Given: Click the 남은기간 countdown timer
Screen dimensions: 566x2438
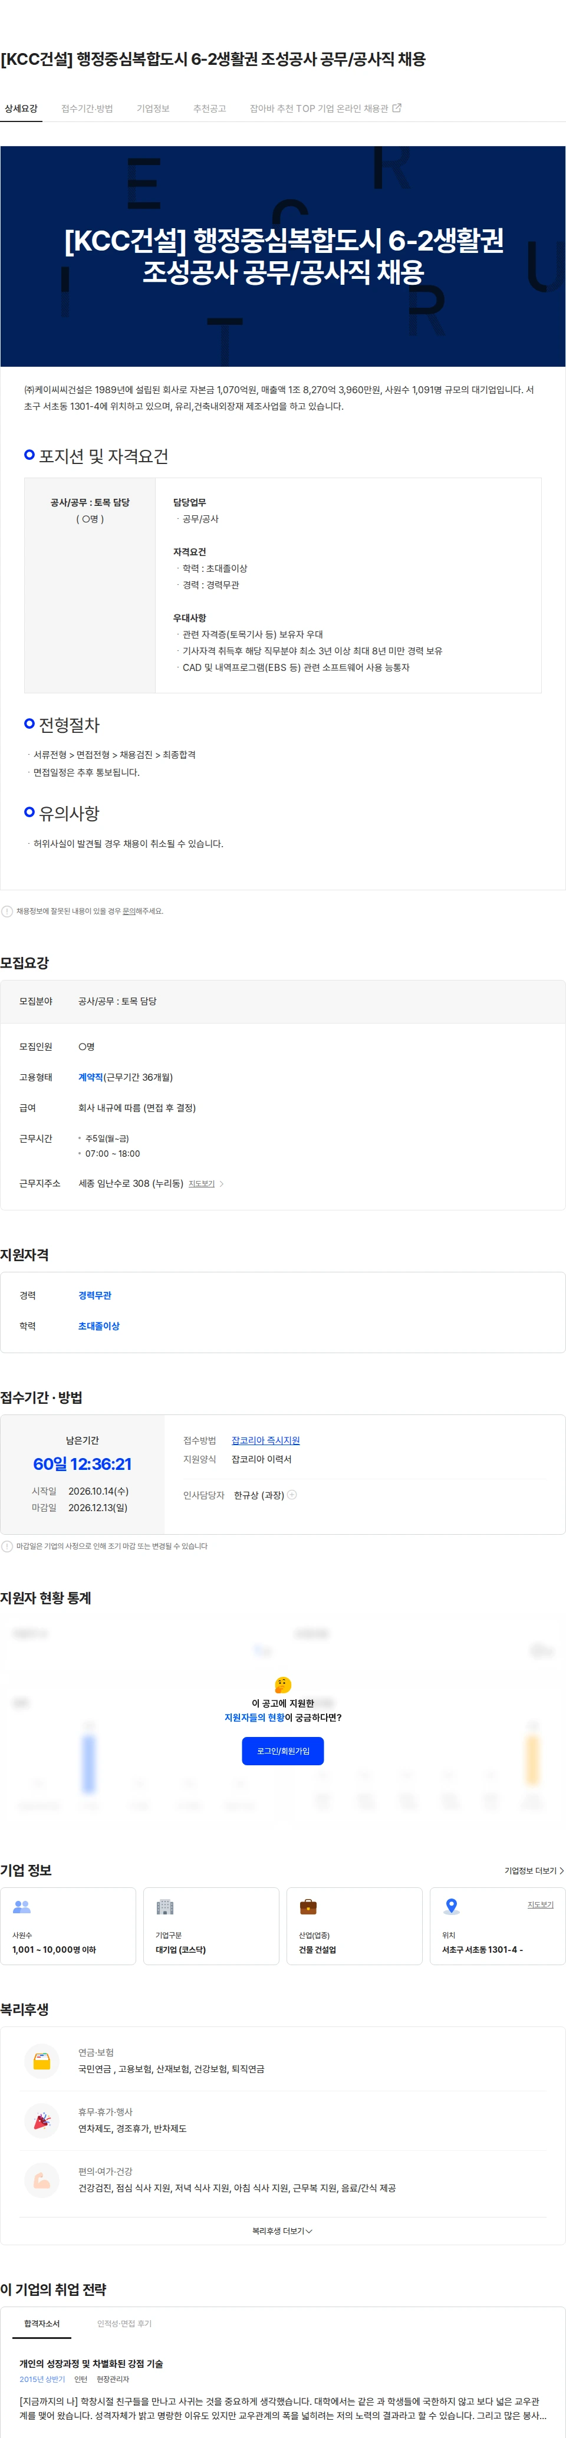Looking at the screenshot, I should coord(83,1464).
